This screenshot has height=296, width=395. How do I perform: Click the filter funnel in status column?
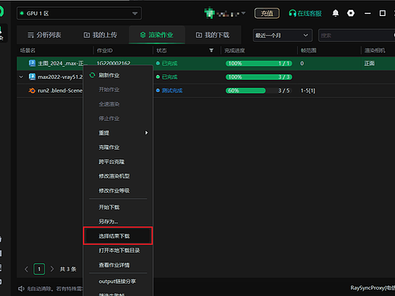tap(211, 50)
